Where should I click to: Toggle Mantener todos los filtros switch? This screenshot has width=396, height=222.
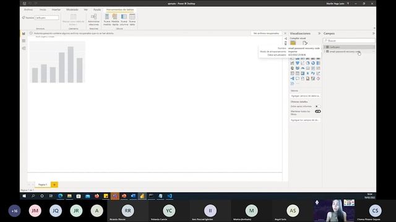317,111
